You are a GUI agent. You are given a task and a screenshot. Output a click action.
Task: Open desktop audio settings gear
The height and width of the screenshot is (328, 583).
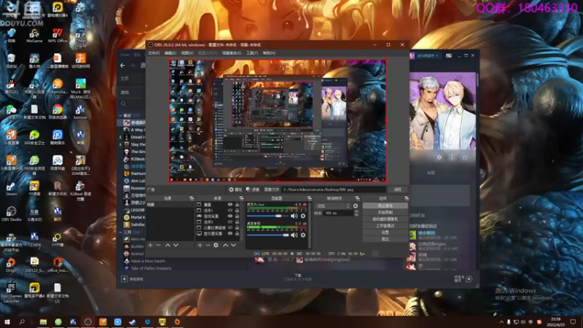[303, 235]
